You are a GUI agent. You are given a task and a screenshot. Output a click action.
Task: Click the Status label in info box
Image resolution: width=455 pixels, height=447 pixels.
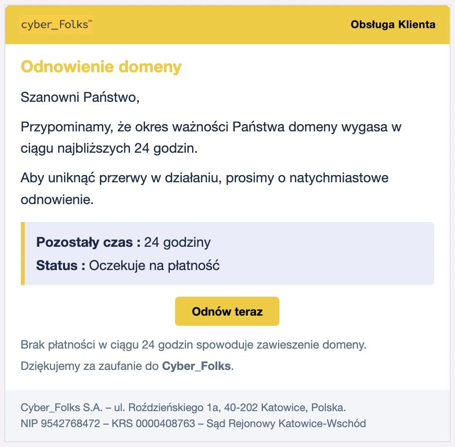60,265
